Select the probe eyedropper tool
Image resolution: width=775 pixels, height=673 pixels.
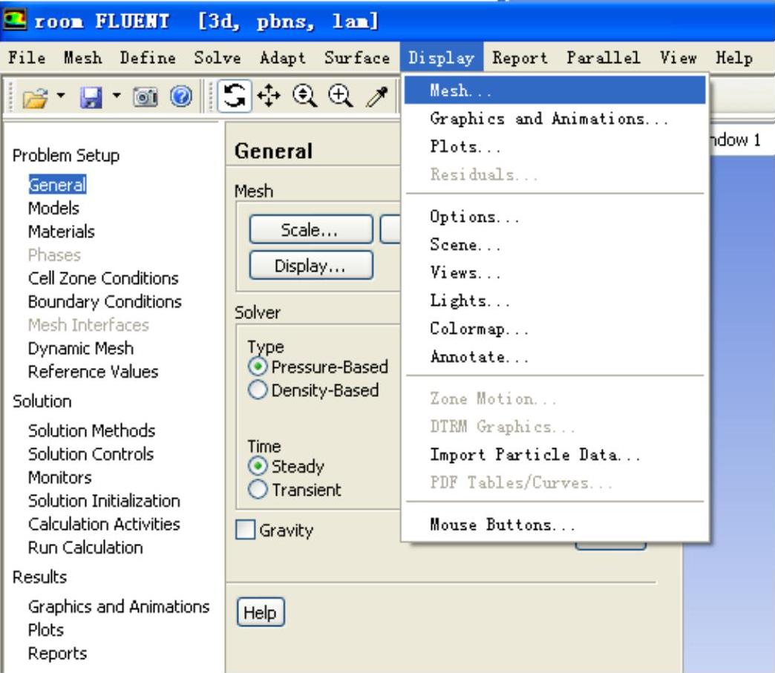(378, 96)
